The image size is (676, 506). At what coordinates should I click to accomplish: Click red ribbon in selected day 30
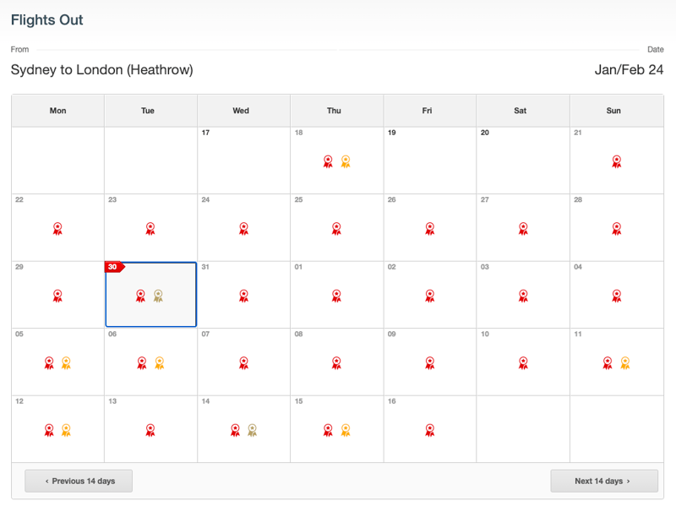tap(140, 297)
